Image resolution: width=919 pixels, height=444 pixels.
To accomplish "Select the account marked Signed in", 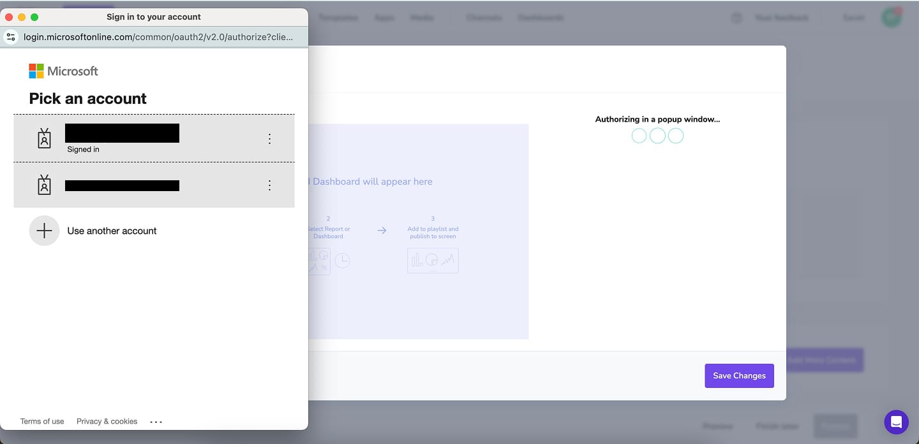I will point(154,138).
